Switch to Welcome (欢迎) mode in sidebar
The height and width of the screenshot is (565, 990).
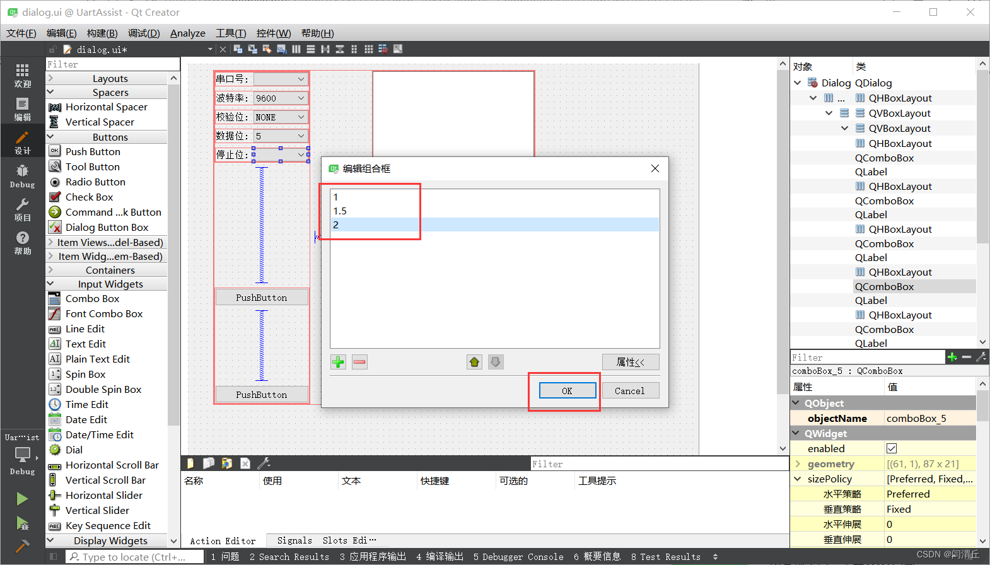(22, 75)
